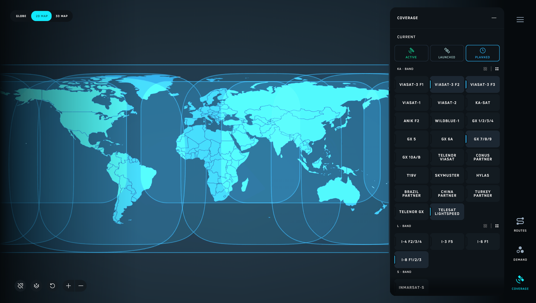The width and height of the screenshot is (536, 303).
Task: Enable GX 5 coverage
Action: click(x=411, y=139)
